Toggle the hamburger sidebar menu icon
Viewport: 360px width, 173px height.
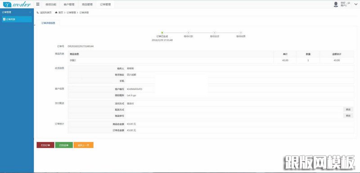click(38, 4)
